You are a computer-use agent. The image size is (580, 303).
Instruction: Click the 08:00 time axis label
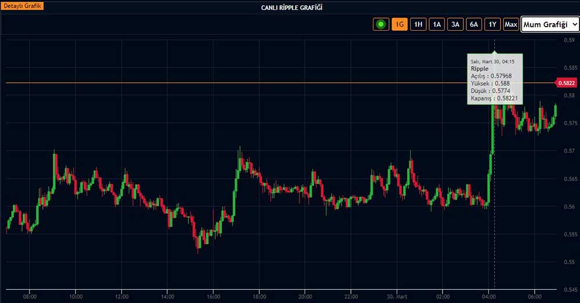[x=30, y=297]
